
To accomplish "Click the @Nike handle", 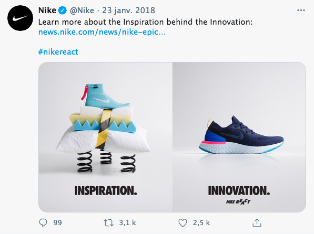I will [82, 10].
